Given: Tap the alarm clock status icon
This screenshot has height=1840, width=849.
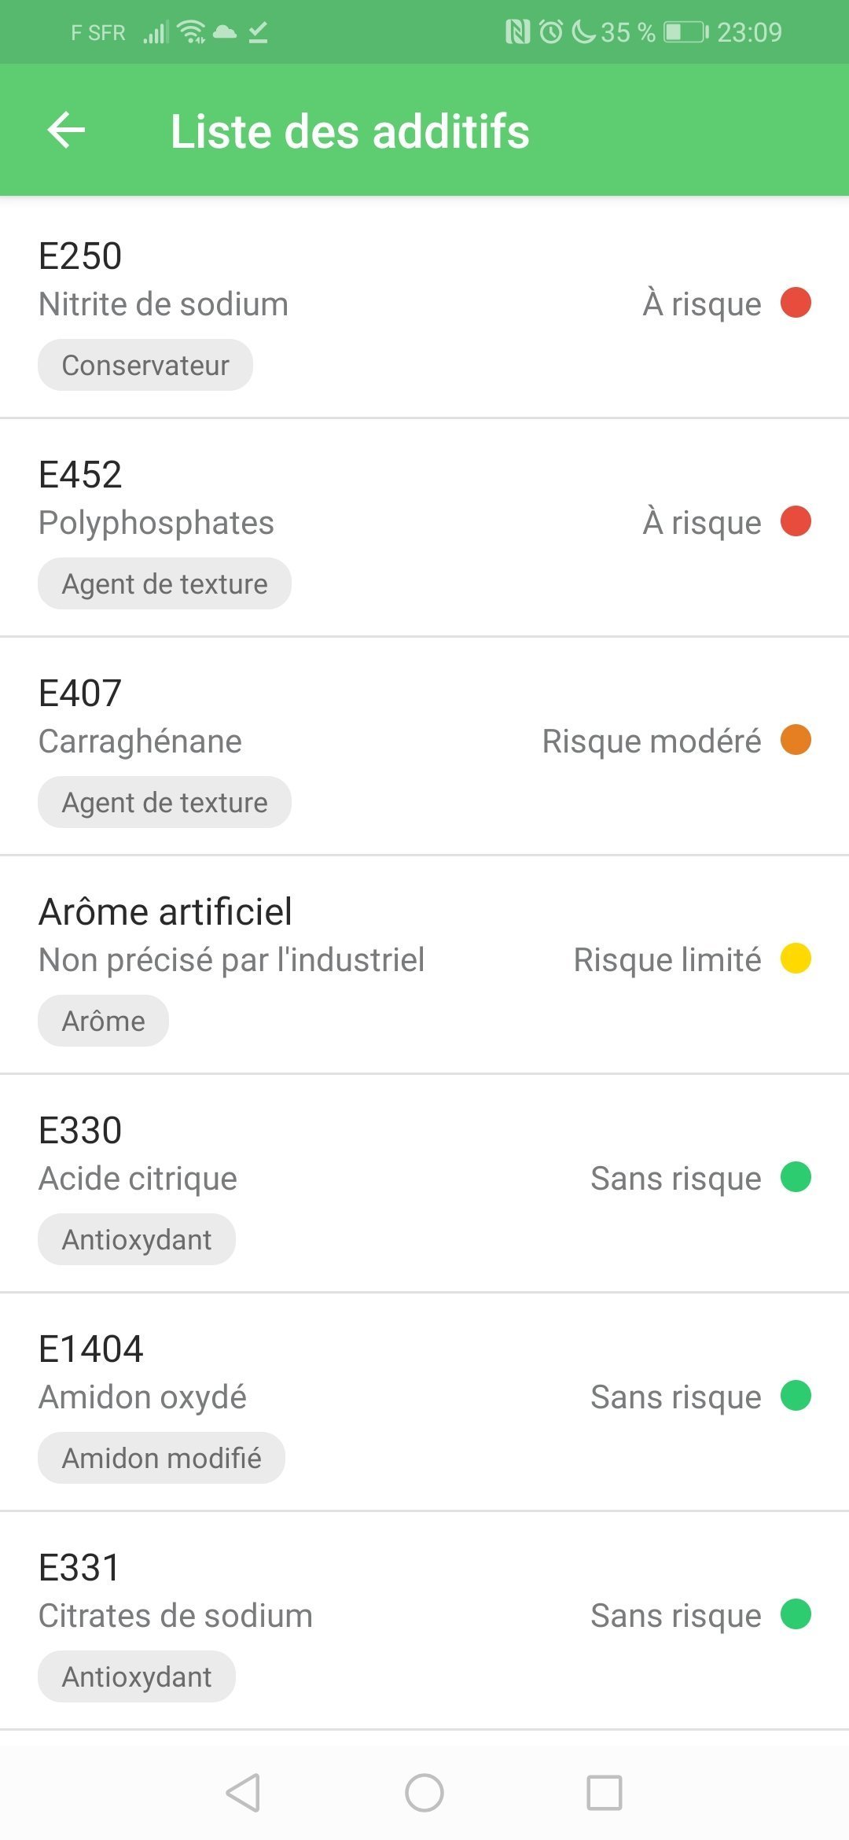Looking at the screenshot, I should 551,32.
